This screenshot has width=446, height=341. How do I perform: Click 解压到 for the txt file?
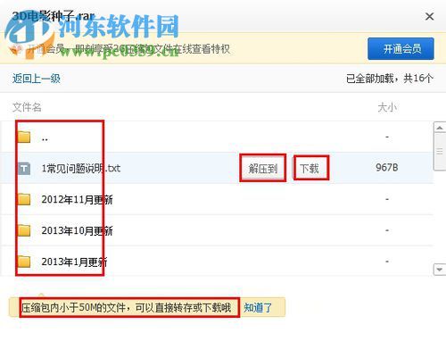click(263, 169)
